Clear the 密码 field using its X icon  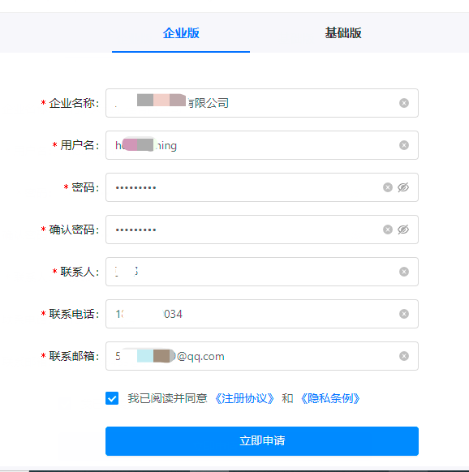click(x=387, y=187)
